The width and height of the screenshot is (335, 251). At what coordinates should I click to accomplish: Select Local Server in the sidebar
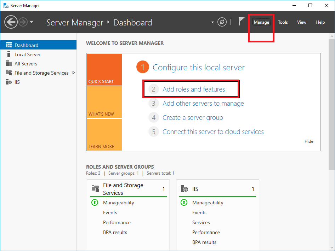(39, 54)
